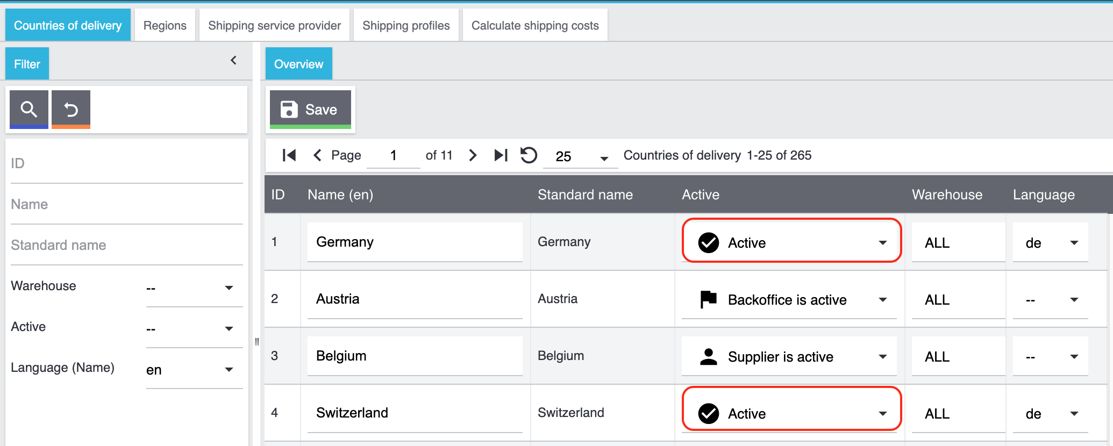The width and height of the screenshot is (1113, 446).
Task: Reset the filter with undo icon
Action: tap(71, 109)
